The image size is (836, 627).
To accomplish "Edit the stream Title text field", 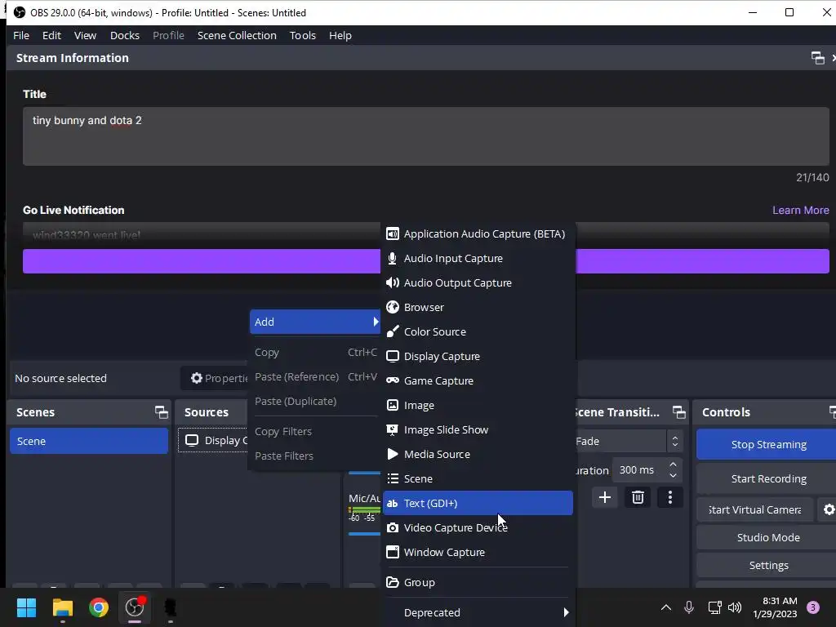I will 426,136.
